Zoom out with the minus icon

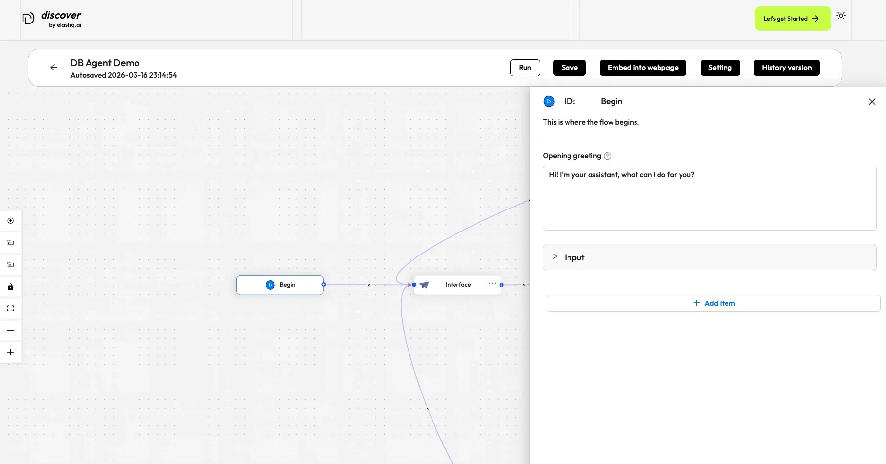pos(10,330)
